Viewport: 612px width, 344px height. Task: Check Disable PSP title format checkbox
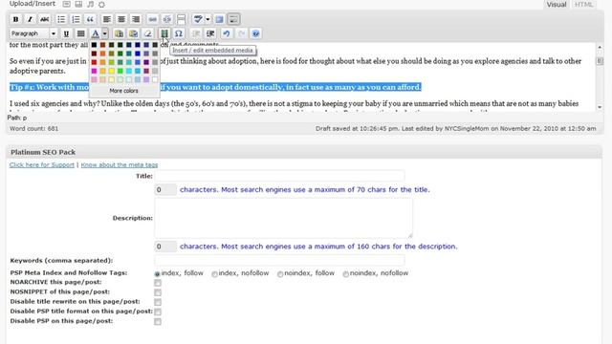point(158,312)
